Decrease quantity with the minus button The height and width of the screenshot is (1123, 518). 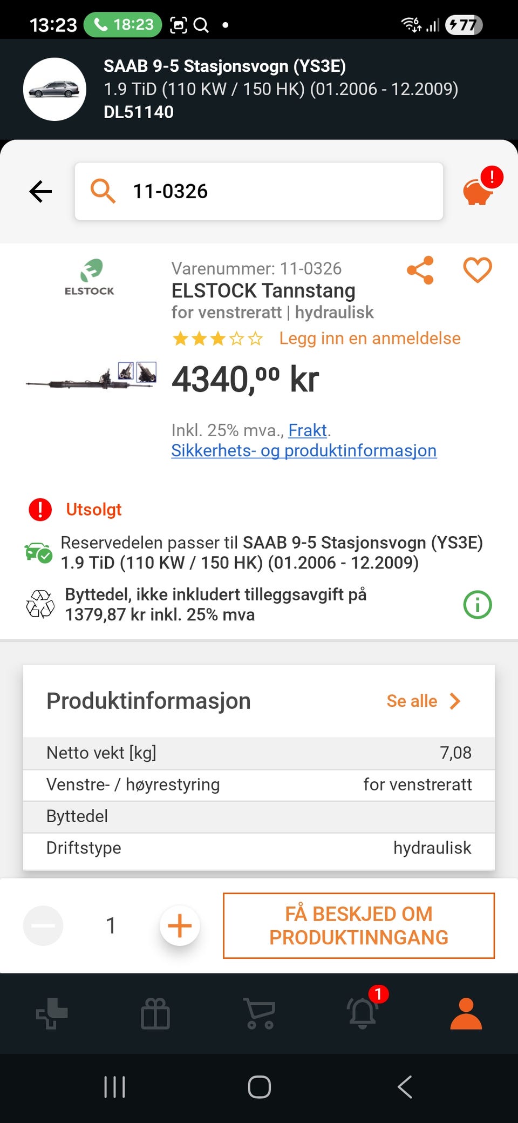point(43,925)
